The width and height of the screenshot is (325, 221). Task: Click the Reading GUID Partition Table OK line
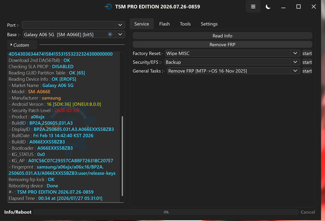point(47,73)
